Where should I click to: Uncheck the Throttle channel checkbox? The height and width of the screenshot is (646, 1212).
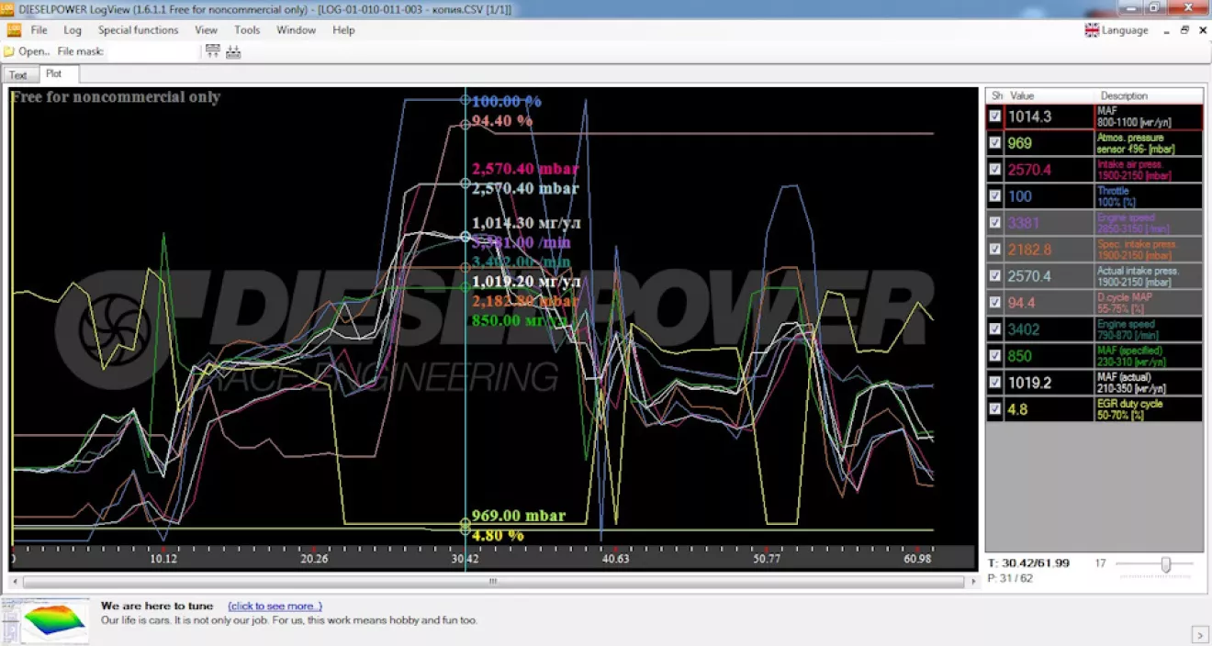pyautogui.click(x=995, y=196)
